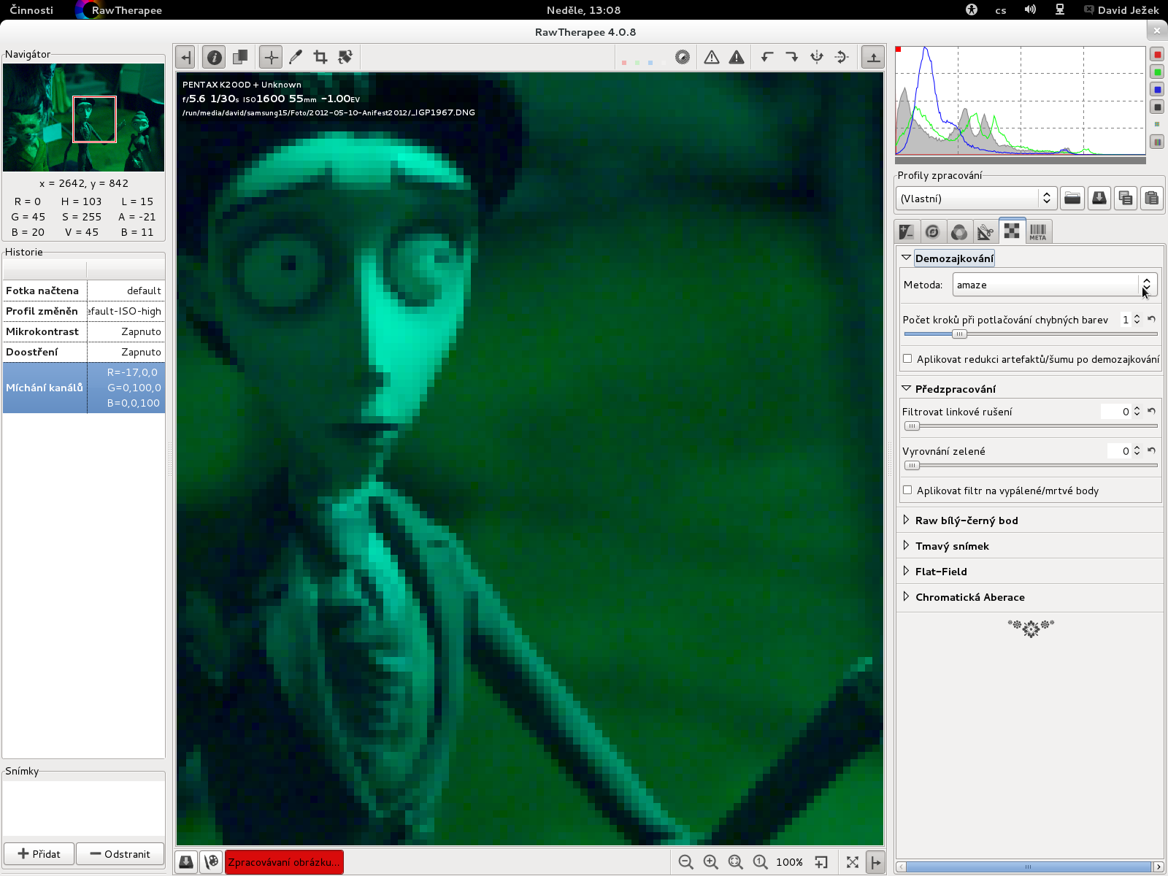Toggle preview background pattern circle icon

pyautogui.click(x=683, y=57)
